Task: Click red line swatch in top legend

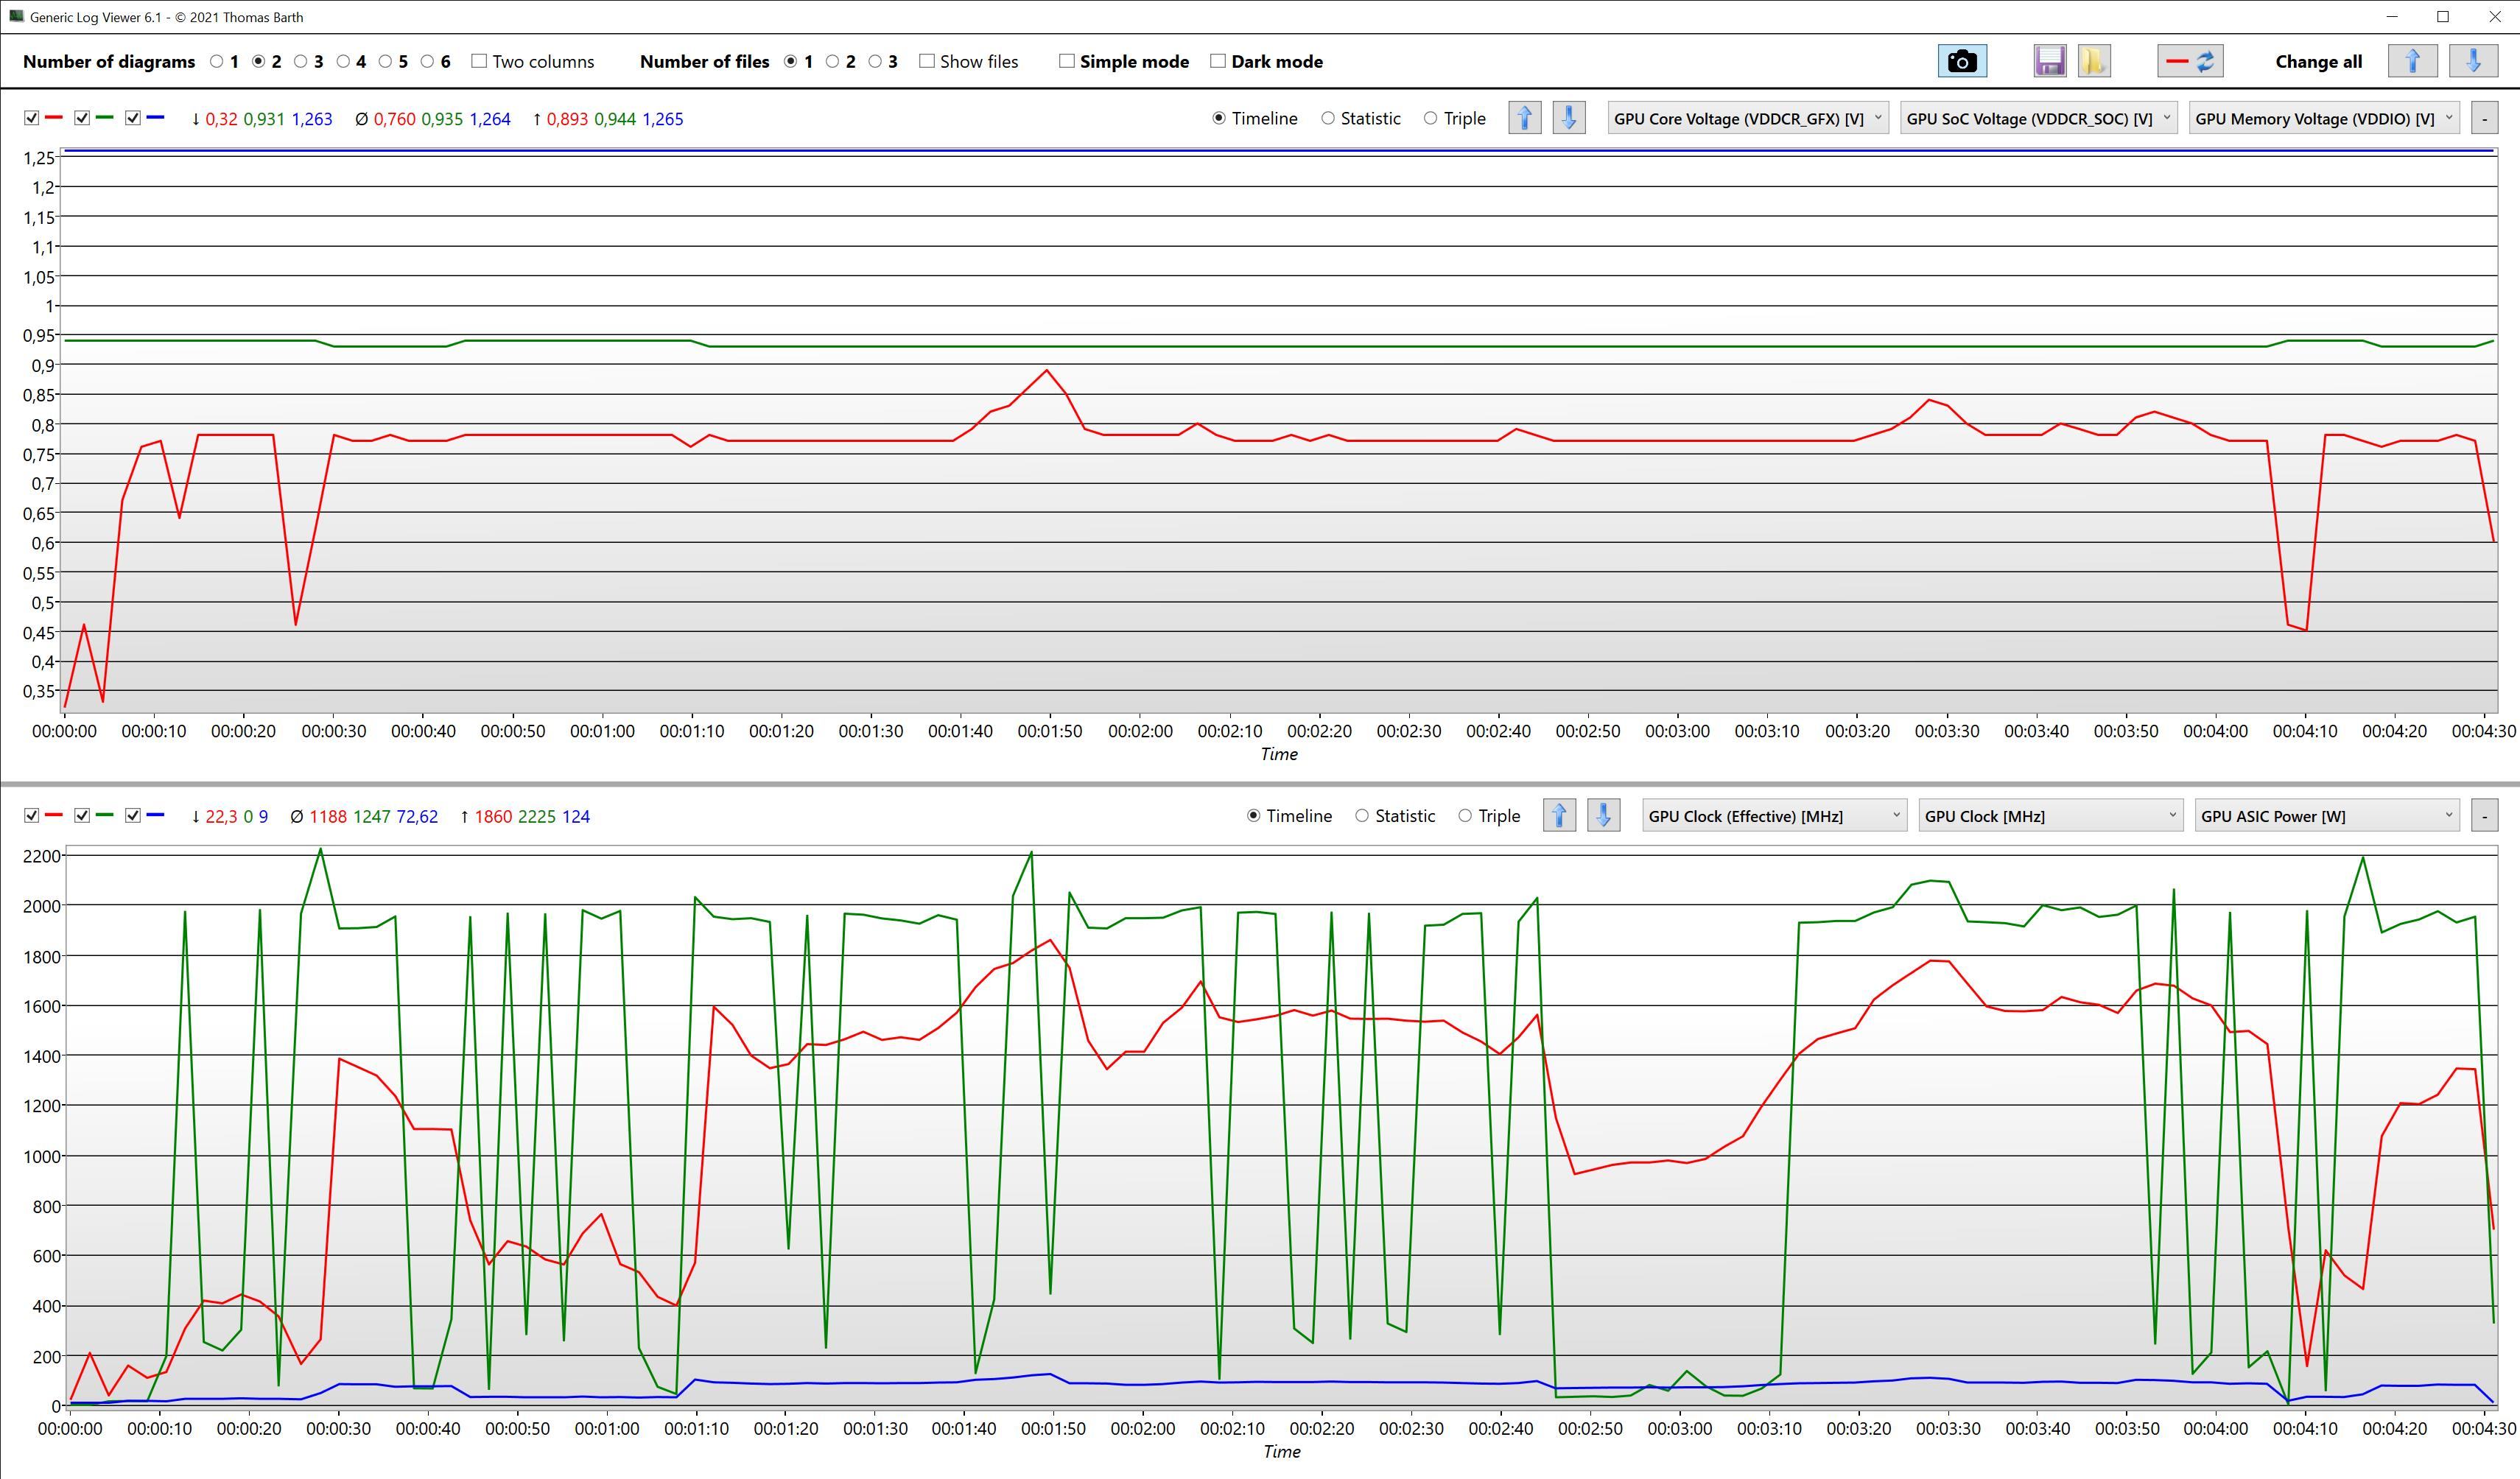Action: [54, 118]
